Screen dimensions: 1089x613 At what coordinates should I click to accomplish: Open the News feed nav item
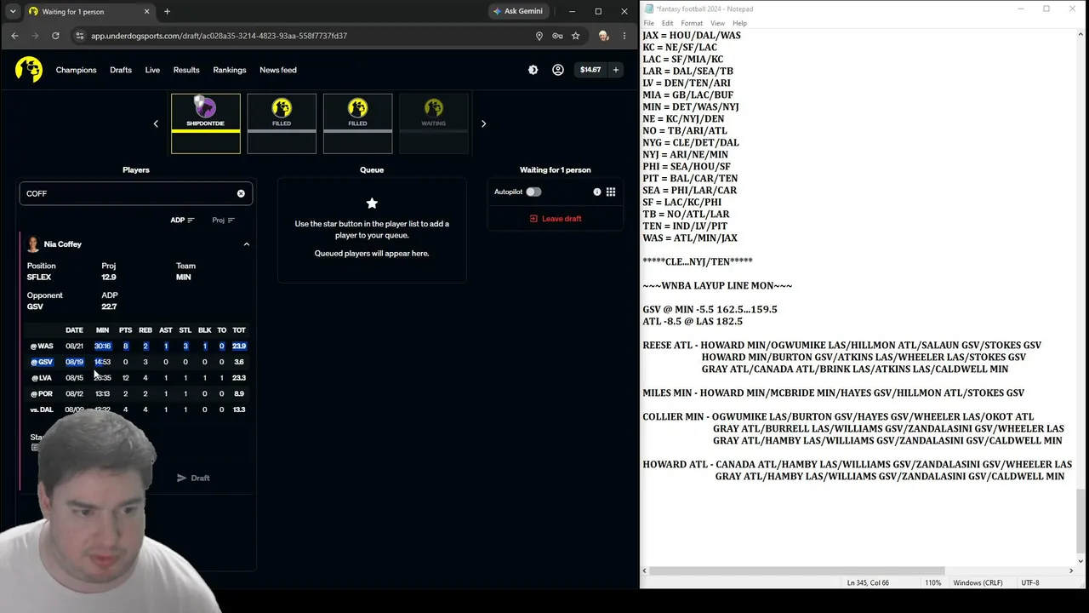pyautogui.click(x=278, y=70)
